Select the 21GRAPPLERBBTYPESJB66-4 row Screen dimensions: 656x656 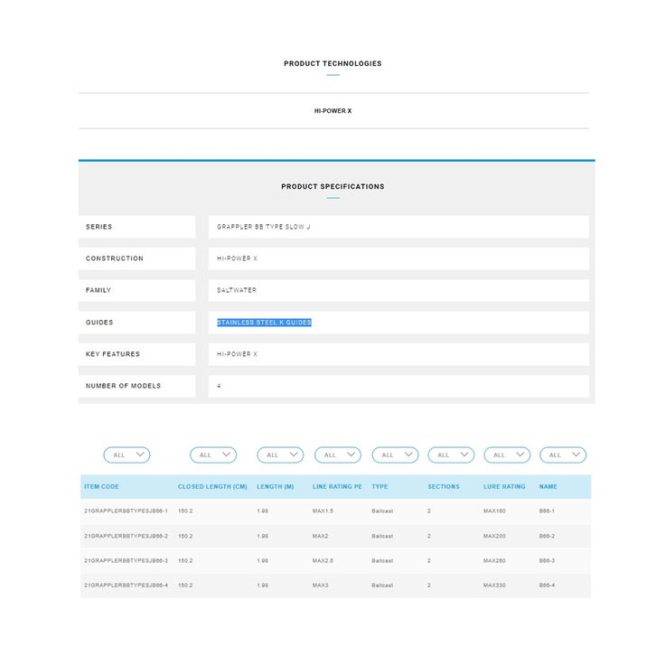pyautogui.click(x=127, y=586)
